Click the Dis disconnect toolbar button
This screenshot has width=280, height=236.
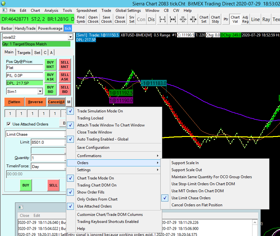pos(151,19)
